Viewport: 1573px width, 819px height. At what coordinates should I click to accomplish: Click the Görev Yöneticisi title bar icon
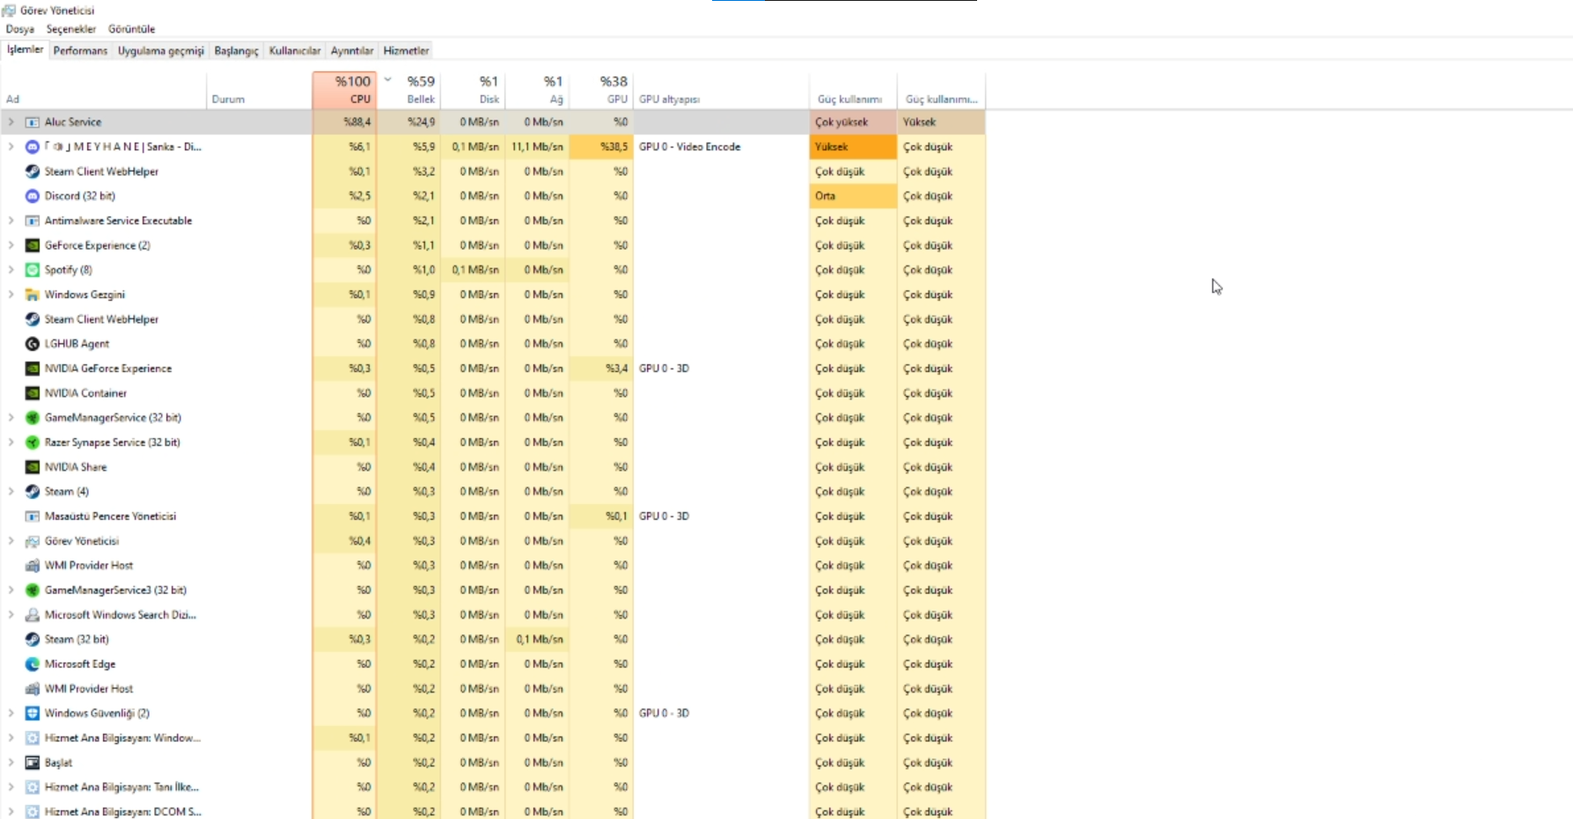[x=9, y=11]
